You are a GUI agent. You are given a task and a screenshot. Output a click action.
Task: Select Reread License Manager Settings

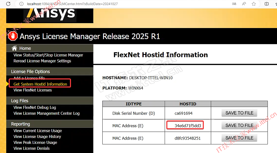point(42,61)
